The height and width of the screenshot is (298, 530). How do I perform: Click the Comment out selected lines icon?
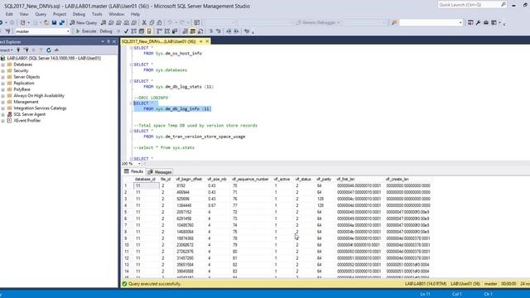point(210,31)
